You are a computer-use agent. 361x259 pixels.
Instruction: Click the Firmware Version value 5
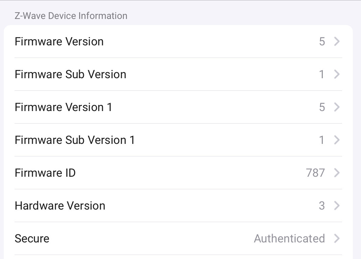click(322, 42)
